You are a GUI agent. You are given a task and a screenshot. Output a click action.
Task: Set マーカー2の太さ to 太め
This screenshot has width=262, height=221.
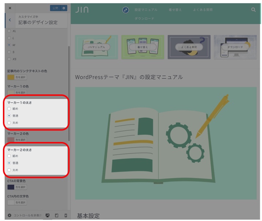(x=9, y=170)
